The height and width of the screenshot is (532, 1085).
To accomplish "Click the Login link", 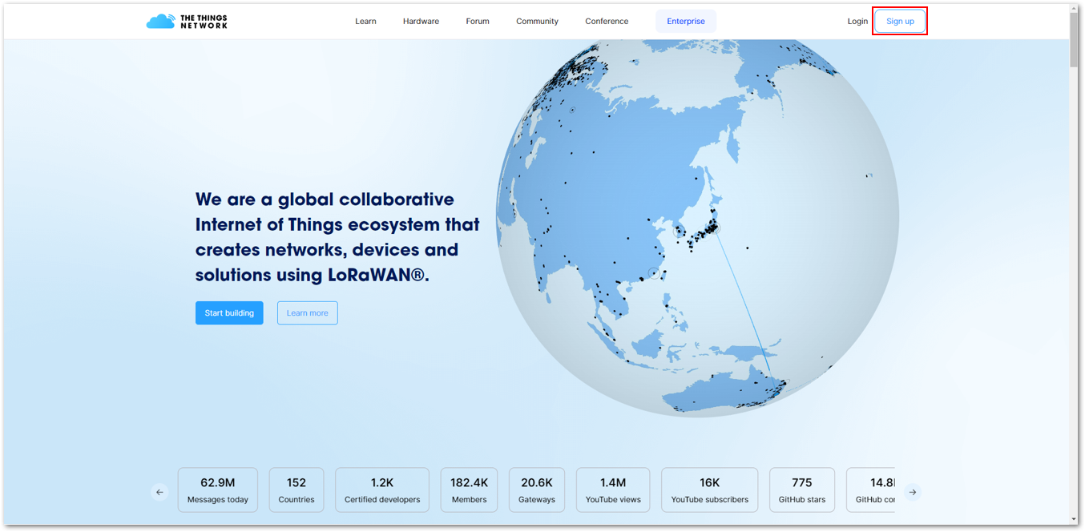I will pyautogui.click(x=857, y=22).
